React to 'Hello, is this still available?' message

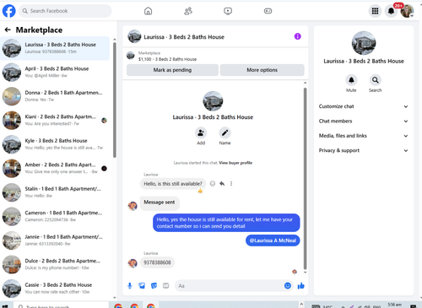(x=213, y=184)
